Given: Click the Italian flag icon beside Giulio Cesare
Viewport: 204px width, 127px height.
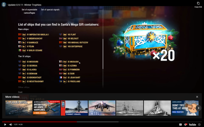Looking at the screenshot, I should pos(20,50).
